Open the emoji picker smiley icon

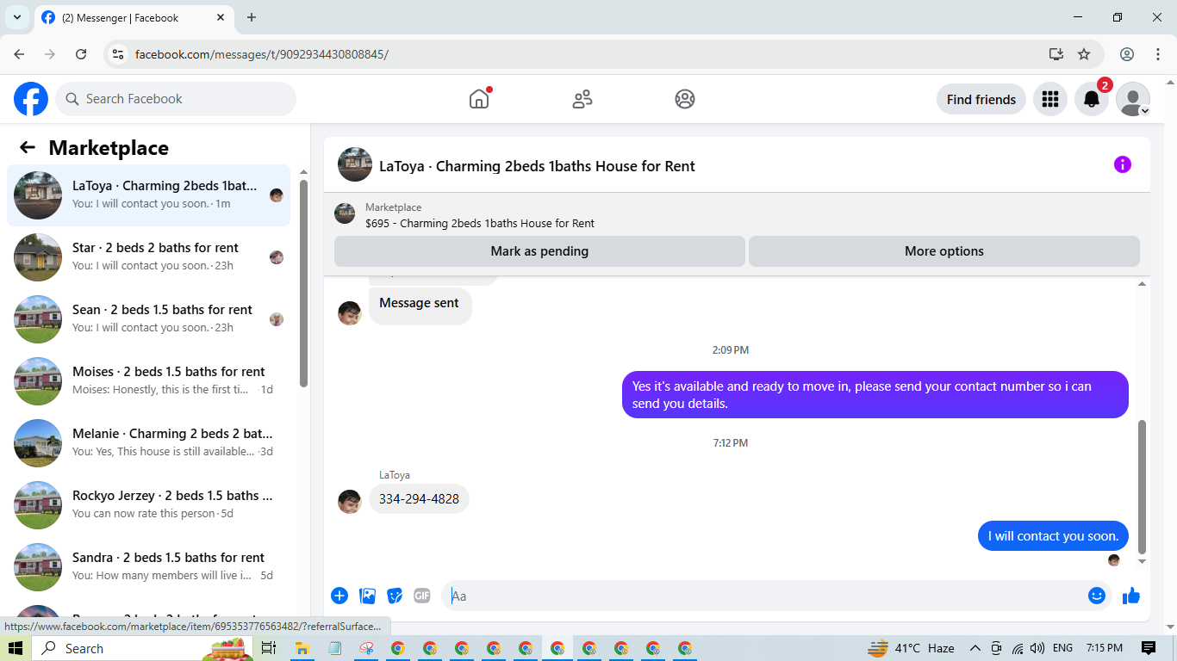[x=1096, y=596]
